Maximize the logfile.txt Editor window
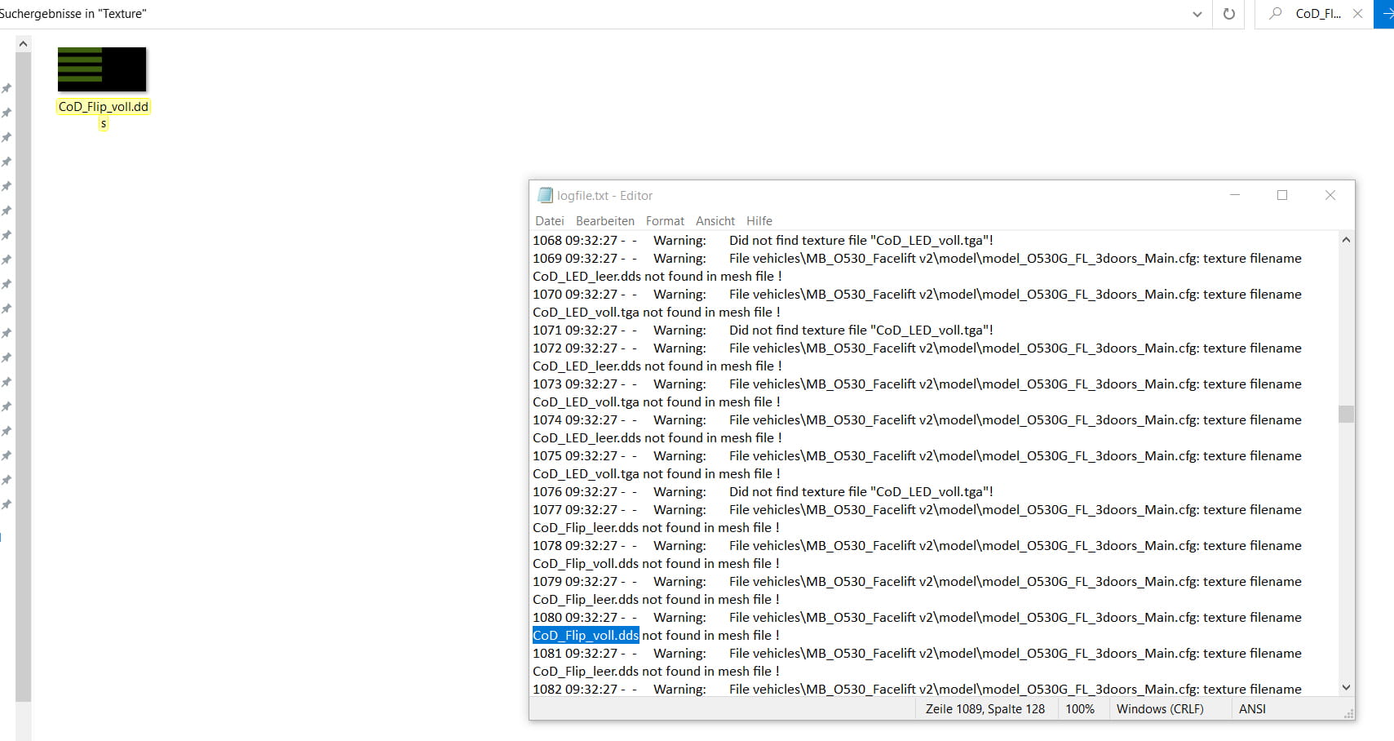 (x=1282, y=196)
